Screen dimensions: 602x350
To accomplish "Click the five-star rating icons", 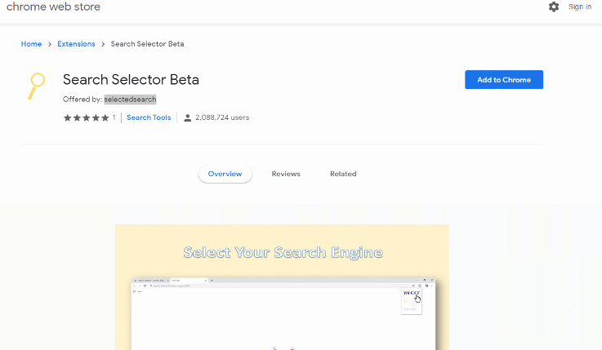I will point(86,117).
